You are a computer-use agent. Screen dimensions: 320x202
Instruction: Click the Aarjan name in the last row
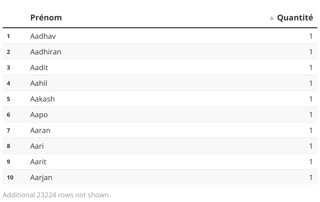[41, 177]
